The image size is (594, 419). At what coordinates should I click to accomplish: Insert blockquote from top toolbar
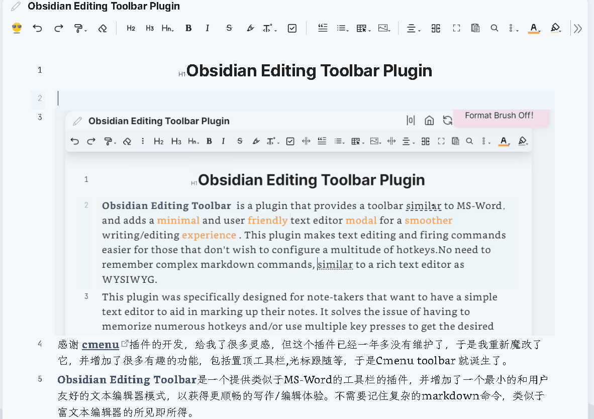coord(323,28)
